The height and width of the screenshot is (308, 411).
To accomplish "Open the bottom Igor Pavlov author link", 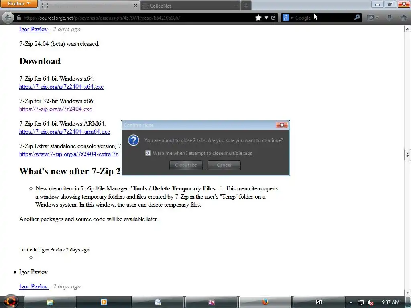I will (34, 286).
